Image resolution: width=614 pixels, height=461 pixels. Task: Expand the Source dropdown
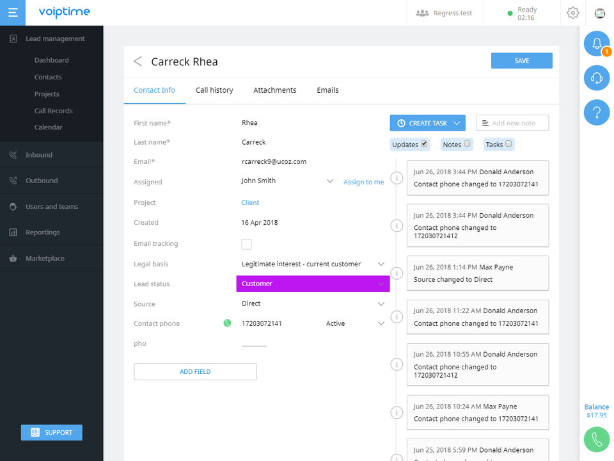[x=381, y=304]
